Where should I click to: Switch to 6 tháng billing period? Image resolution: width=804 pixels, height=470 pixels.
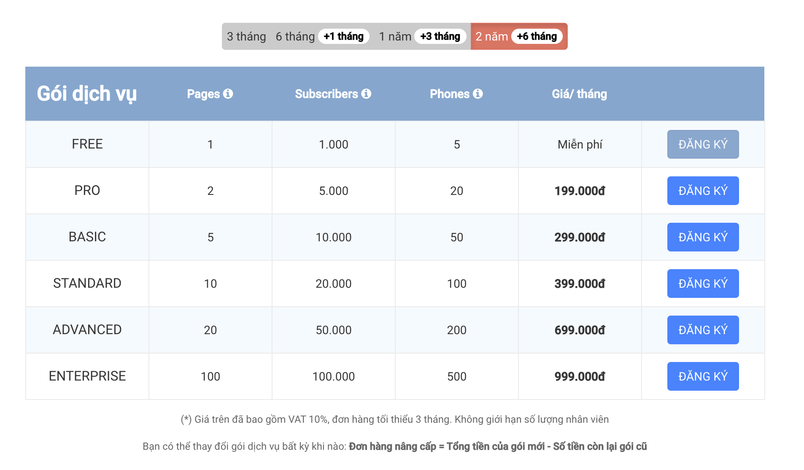(295, 36)
